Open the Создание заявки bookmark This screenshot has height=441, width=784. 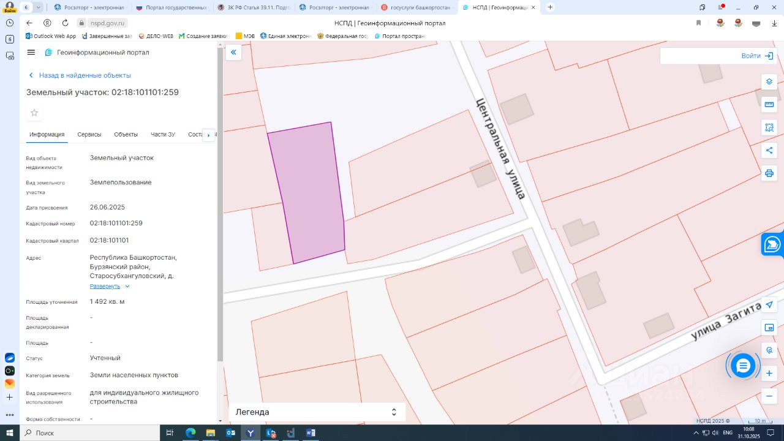tap(203, 36)
